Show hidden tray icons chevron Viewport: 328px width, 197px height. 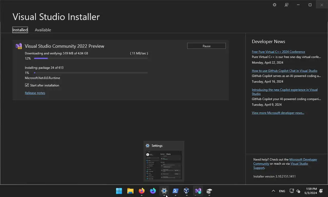coord(273,191)
